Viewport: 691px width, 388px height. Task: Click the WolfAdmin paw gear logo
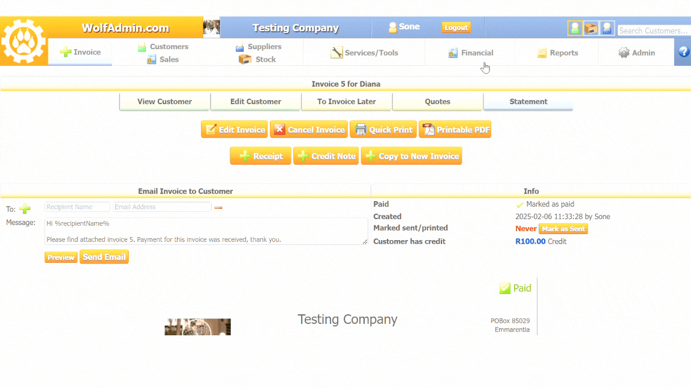tap(23, 42)
